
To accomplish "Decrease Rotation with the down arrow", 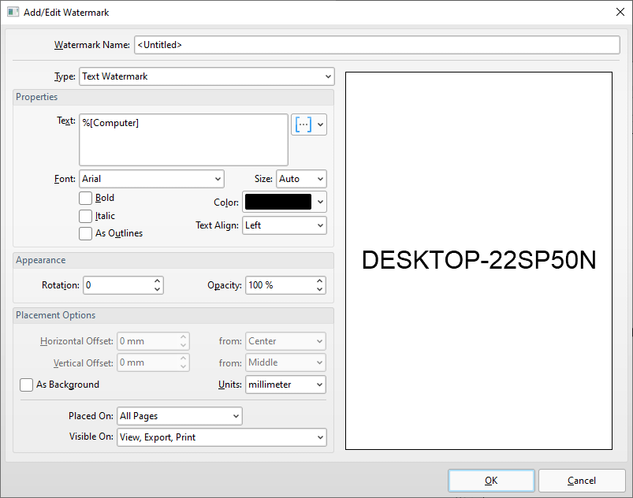I will pos(158,290).
